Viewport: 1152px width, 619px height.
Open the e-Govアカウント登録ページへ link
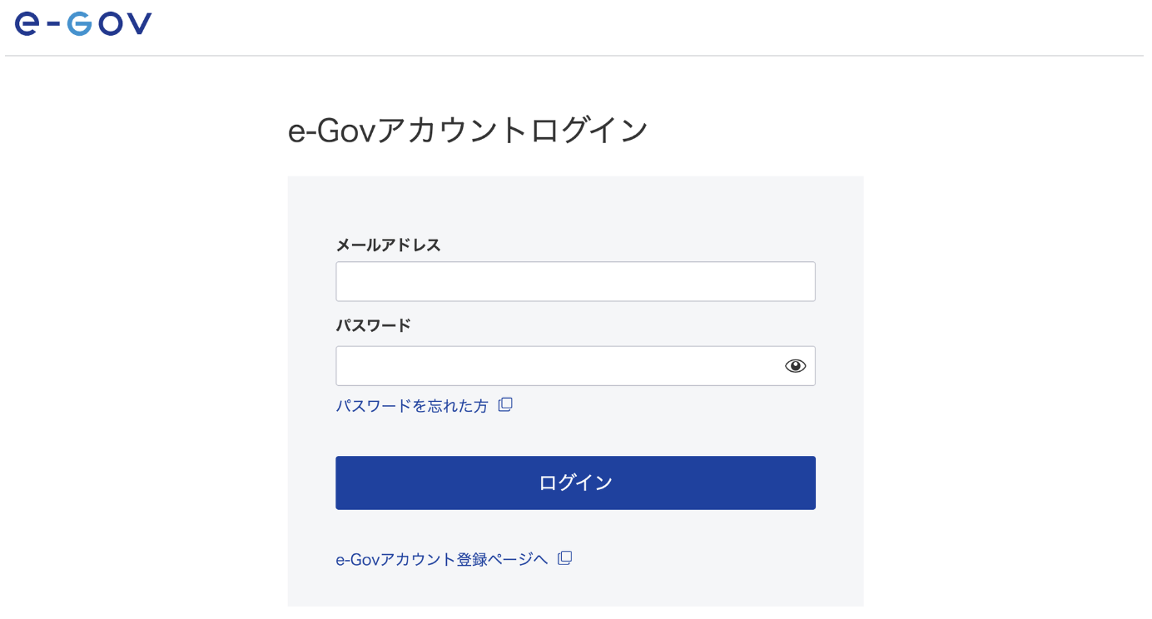(441, 559)
